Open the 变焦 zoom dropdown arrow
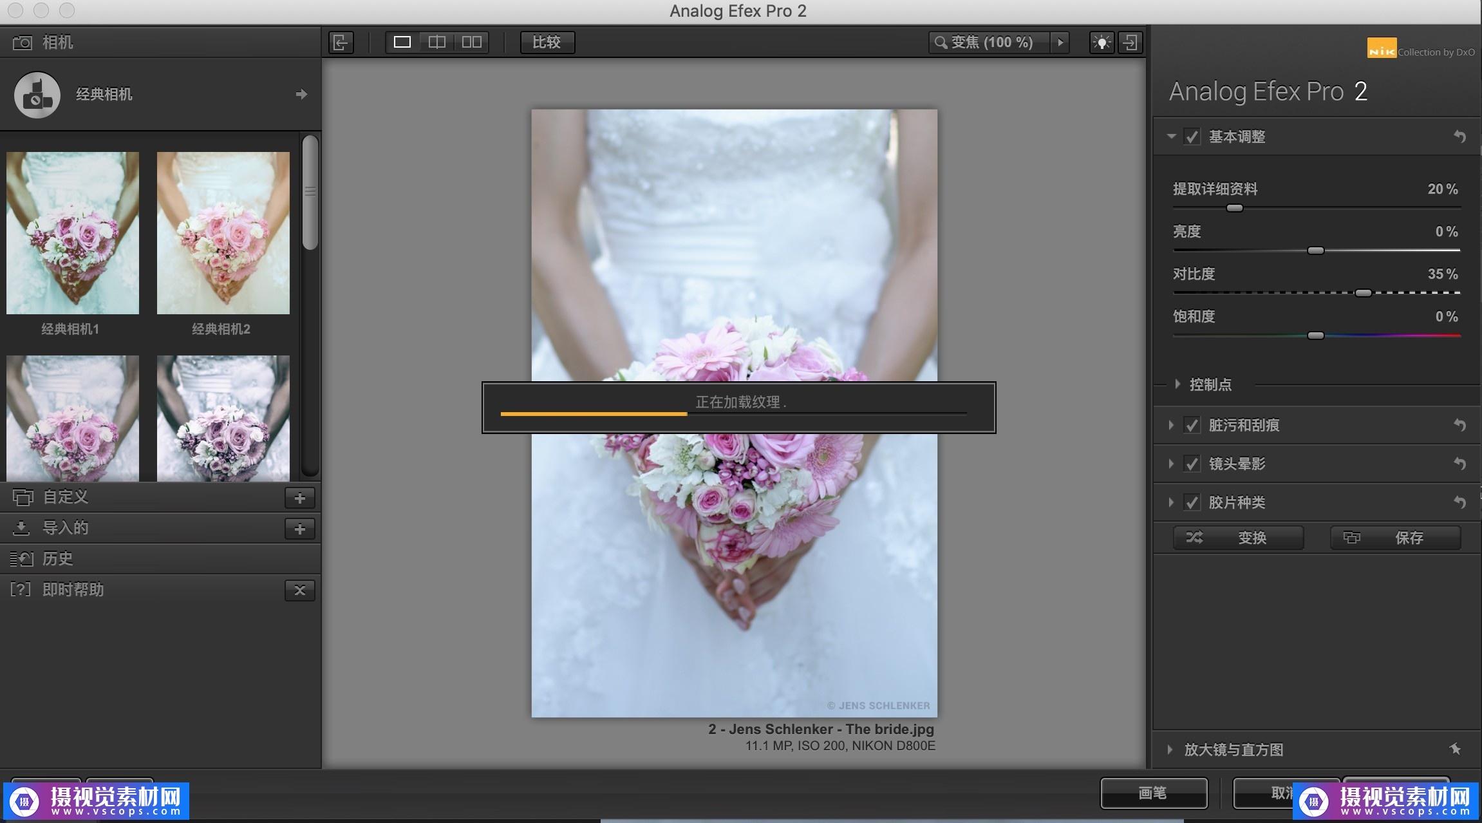1482x823 pixels. [x=1060, y=43]
